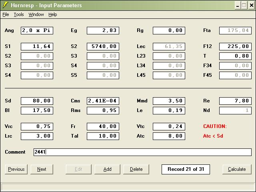
Task: Select the Rg field with 0,00
Action: (169, 30)
